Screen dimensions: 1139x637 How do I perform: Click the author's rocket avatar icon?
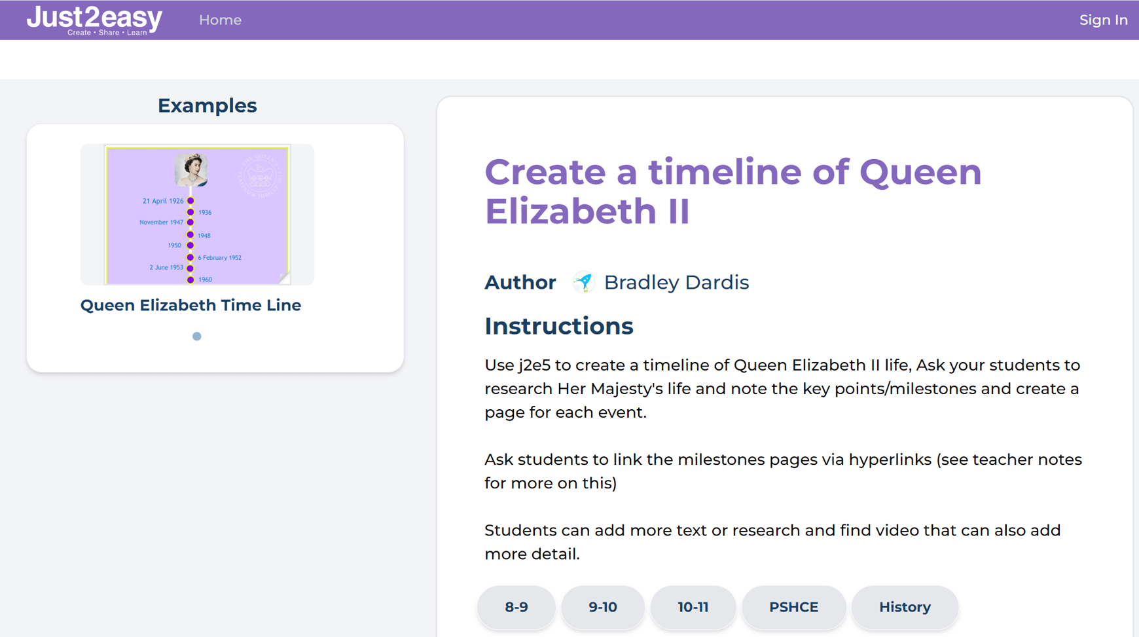tap(583, 282)
